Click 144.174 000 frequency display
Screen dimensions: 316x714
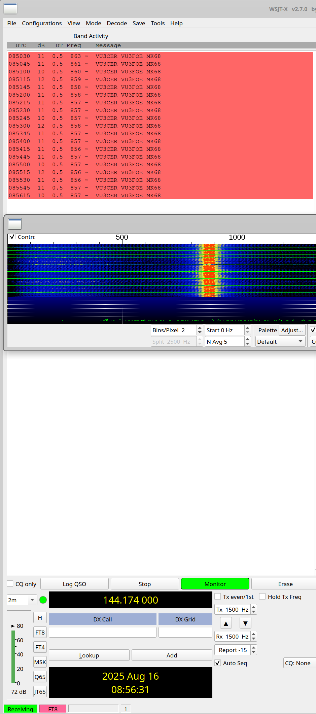point(131,600)
